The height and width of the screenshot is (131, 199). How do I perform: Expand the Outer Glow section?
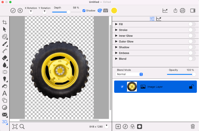tap(116, 41)
